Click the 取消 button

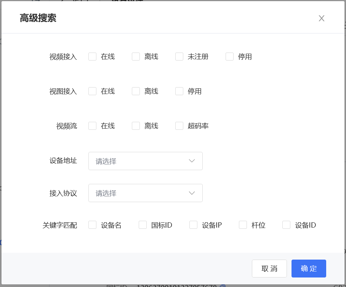click(x=269, y=268)
